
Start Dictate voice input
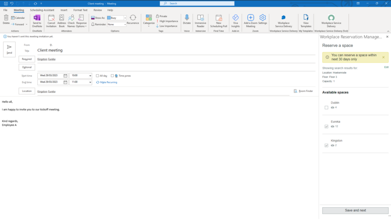point(187,20)
